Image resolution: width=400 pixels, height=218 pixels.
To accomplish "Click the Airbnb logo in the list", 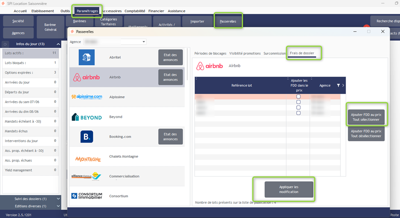I will [86, 77].
